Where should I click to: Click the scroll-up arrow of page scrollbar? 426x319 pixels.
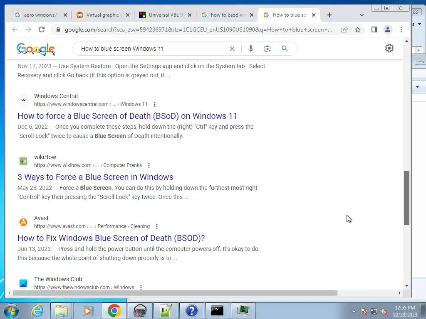[x=406, y=42]
